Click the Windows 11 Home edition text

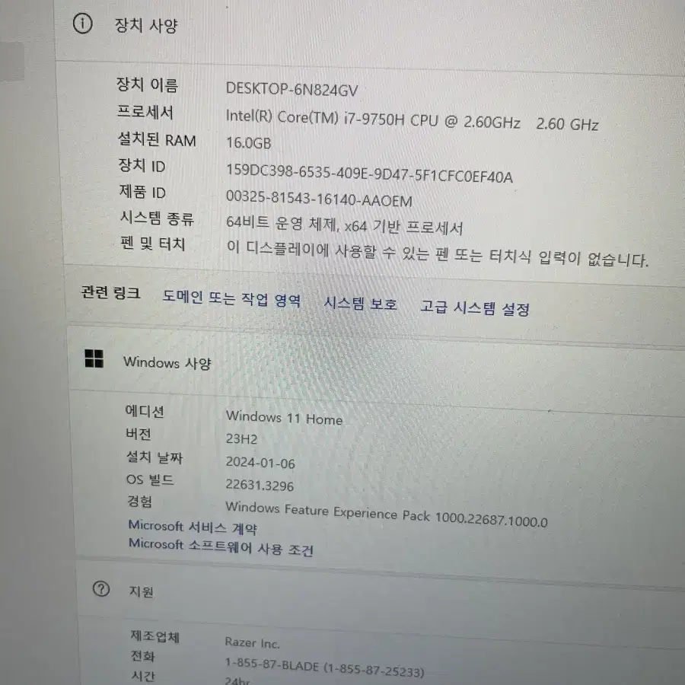(x=284, y=417)
